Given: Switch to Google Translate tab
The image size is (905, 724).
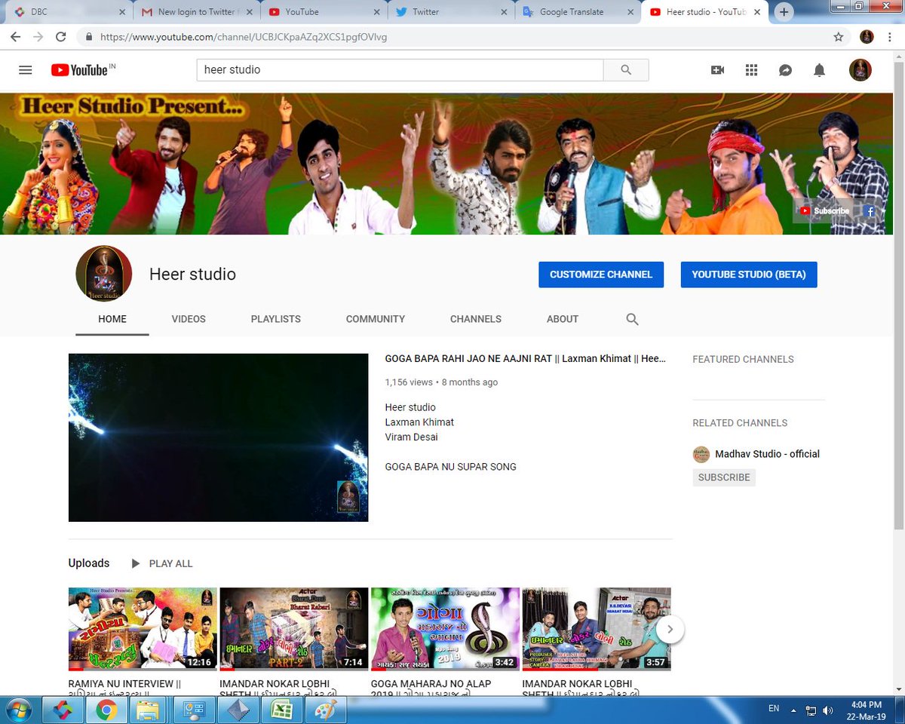Looking at the screenshot, I should [x=577, y=12].
